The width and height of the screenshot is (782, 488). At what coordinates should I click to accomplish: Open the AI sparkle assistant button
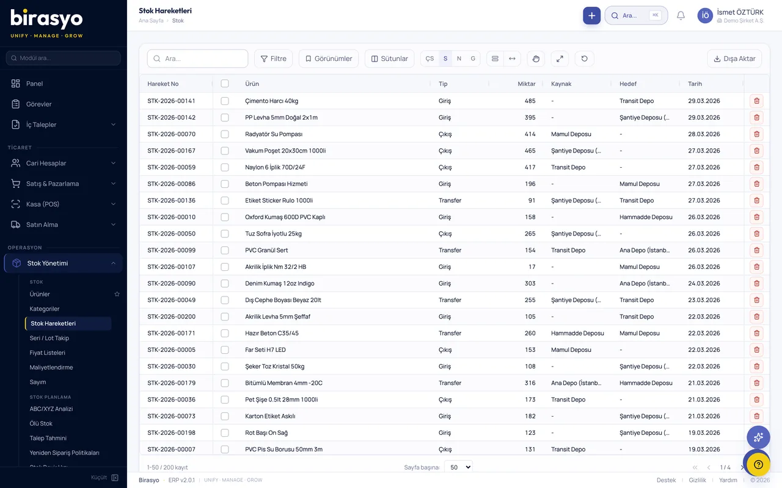point(758,437)
